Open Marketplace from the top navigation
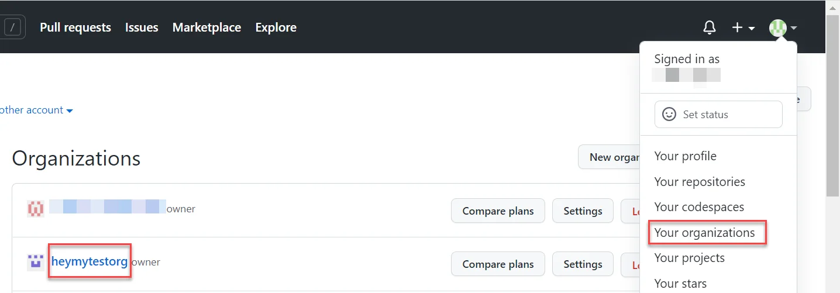 206,27
